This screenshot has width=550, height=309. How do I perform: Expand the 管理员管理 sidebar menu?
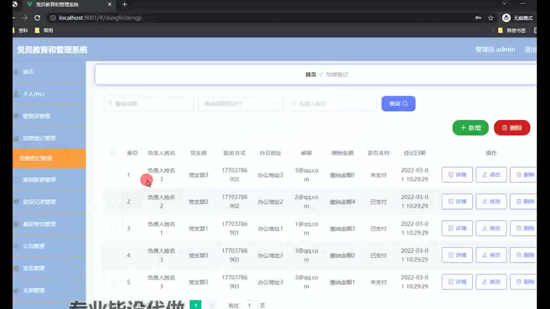click(x=36, y=116)
